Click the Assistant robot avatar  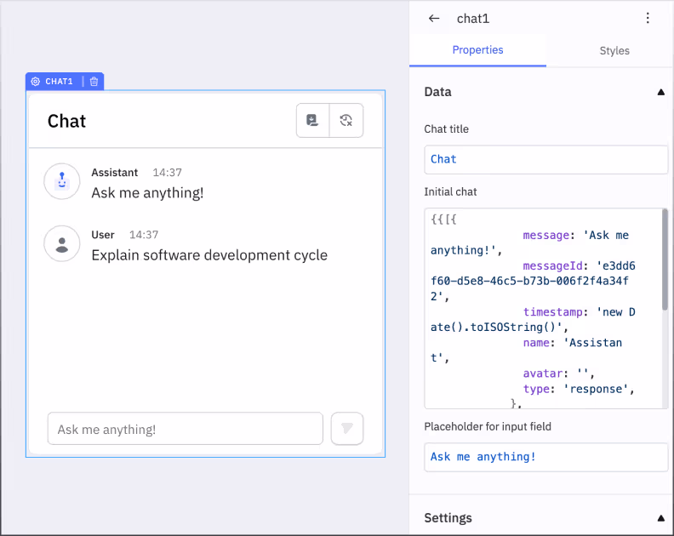(61, 182)
